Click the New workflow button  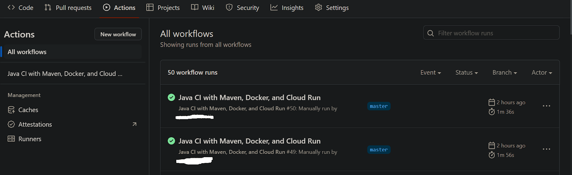point(118,34)
